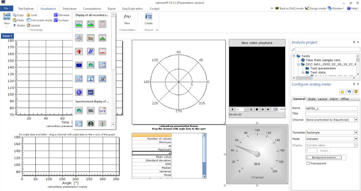Click Back to DAQ mode
Screen dimensions: 361x191
point(289,8)
